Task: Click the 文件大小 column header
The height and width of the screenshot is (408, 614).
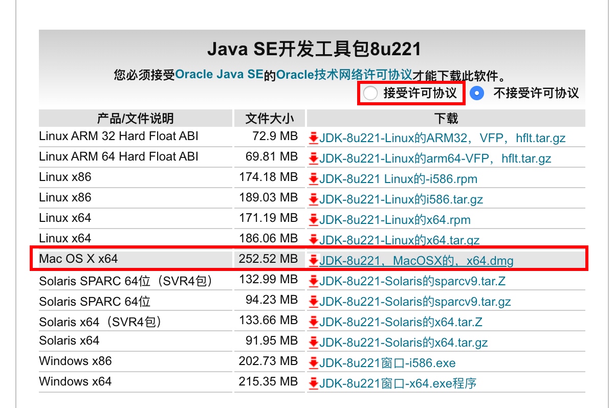Action: (269, 118)
